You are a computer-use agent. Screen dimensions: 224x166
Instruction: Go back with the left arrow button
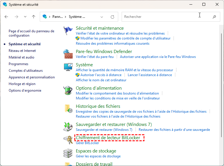[6, 17]
